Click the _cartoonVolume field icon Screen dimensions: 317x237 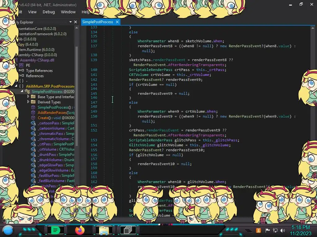[33, 128]
